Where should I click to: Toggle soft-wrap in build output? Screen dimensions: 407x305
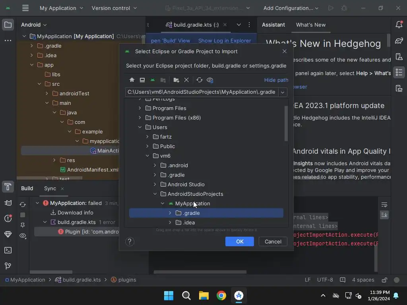point(384,205)
